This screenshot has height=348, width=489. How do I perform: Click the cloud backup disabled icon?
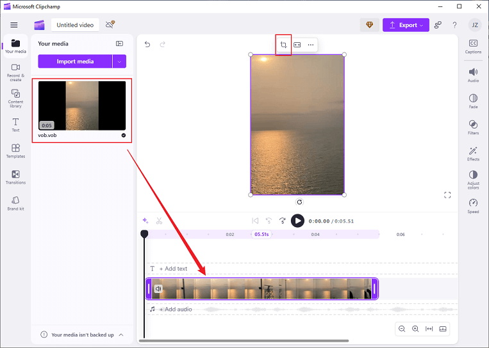[x=110, y=24]
